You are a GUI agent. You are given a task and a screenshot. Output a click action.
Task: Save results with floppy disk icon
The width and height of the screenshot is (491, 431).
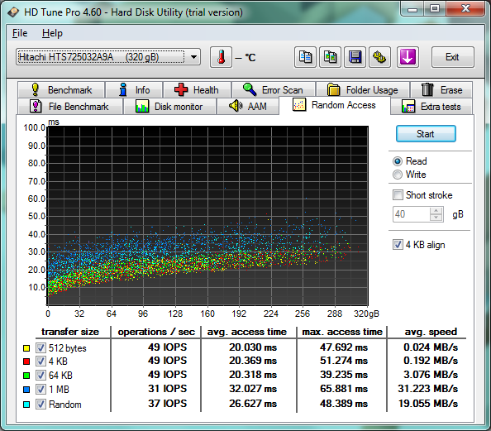pos(355,57)
